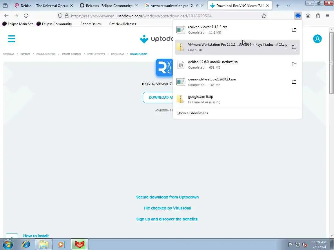
Task: Click the DOWNLOAD AGAIN button
Action: pos(158,97)
